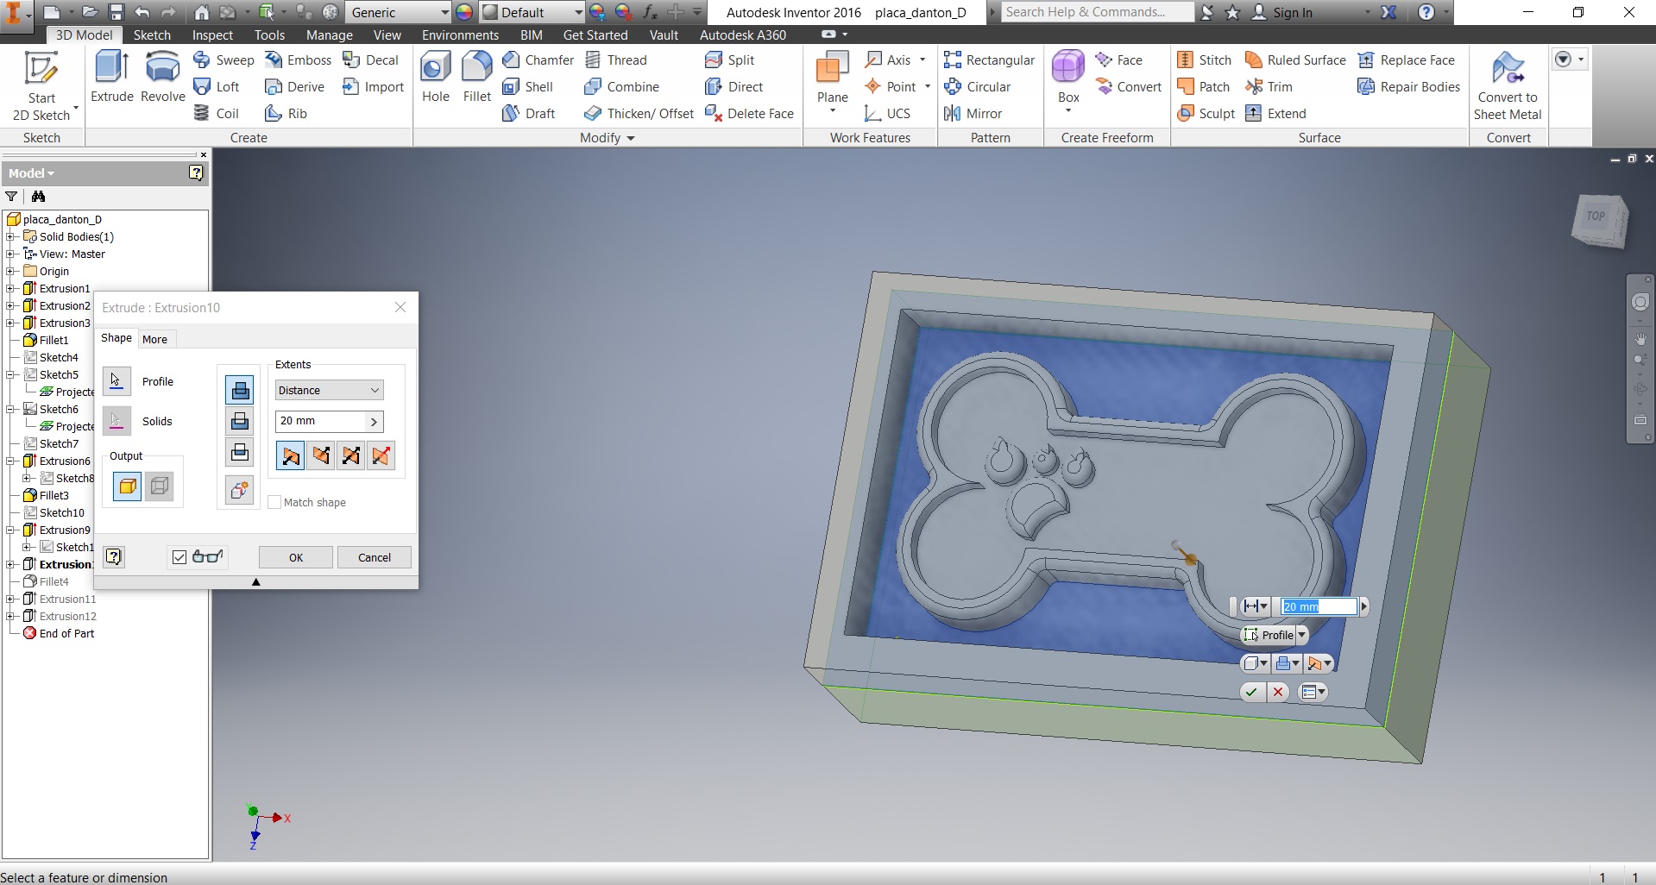Screen dimensions: 1656x885
Task: Open the Environments ribbon tab
Action: 460,35
